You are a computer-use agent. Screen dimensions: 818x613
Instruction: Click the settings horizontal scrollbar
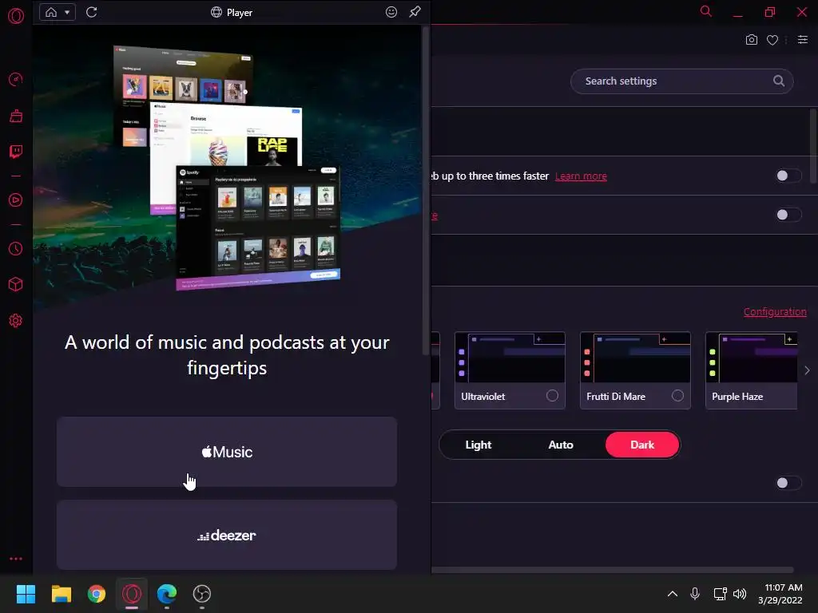(613, 570)
